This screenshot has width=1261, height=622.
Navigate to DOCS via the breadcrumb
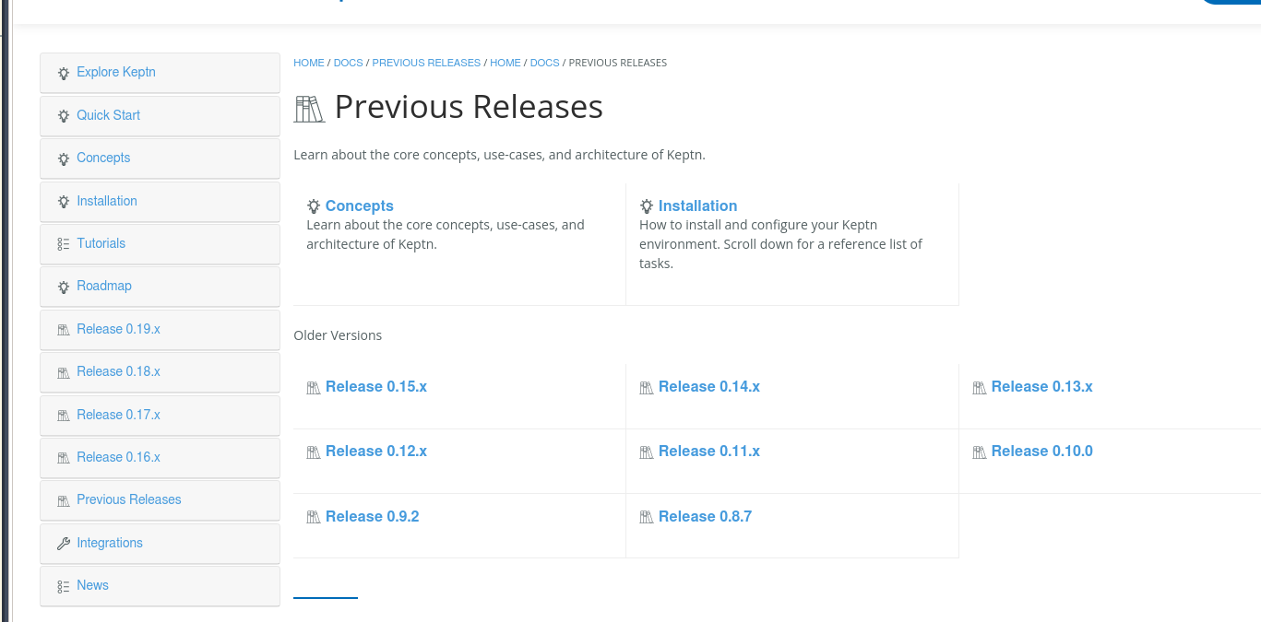pyautogui.click(x=348, y=63)
